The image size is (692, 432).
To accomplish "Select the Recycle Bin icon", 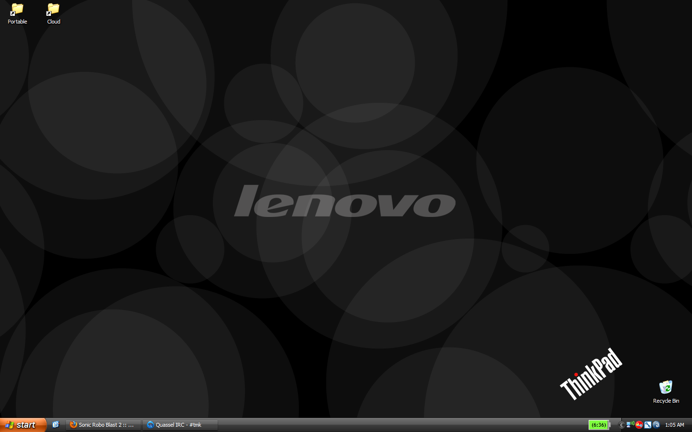I will pos(666,387).
